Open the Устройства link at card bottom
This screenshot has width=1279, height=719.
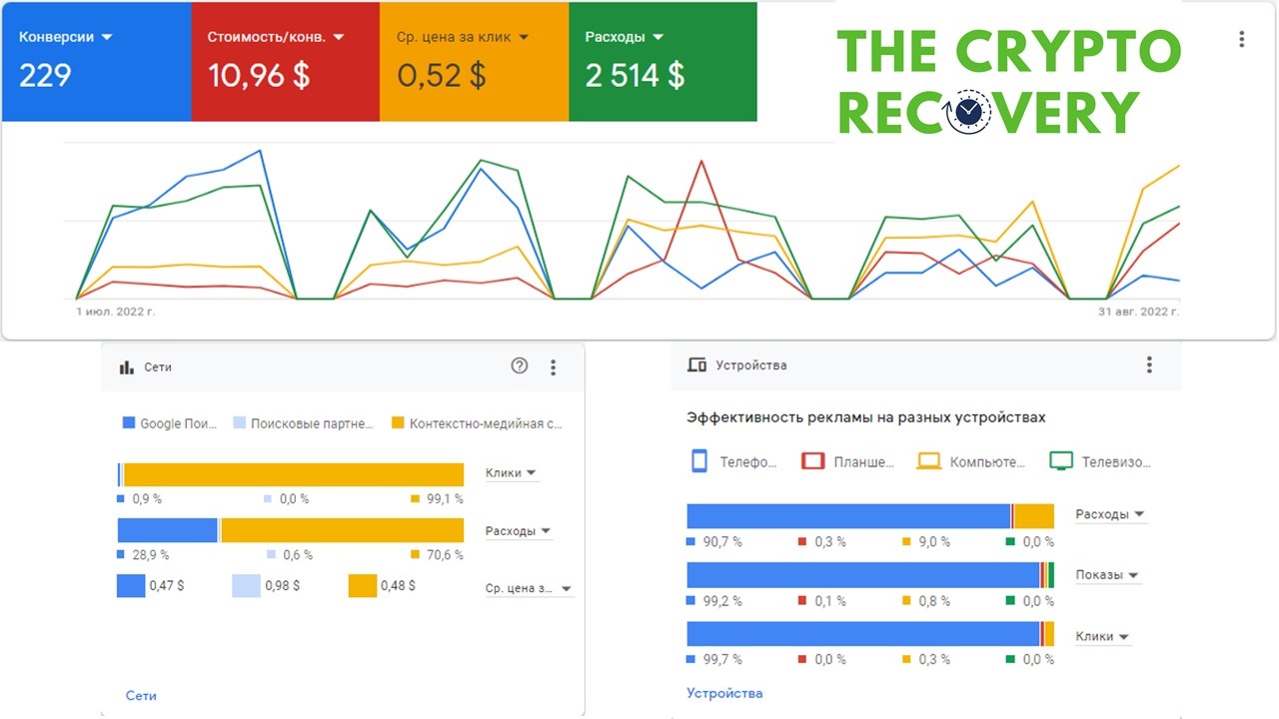tap(724, 693)
